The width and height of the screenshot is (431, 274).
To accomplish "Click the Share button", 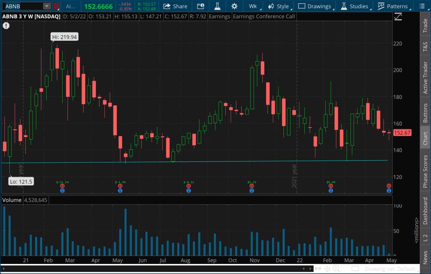I will point(175,6).
